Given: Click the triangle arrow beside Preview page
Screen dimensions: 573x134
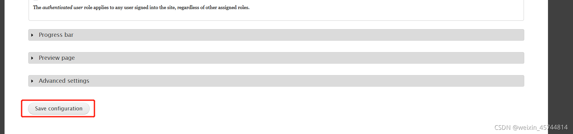Looking at the screenshot, I should pos(32,58).
